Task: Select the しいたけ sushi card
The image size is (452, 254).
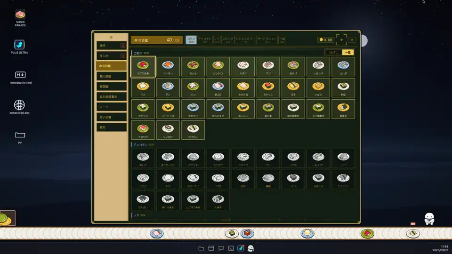Action: coord(168,130)
